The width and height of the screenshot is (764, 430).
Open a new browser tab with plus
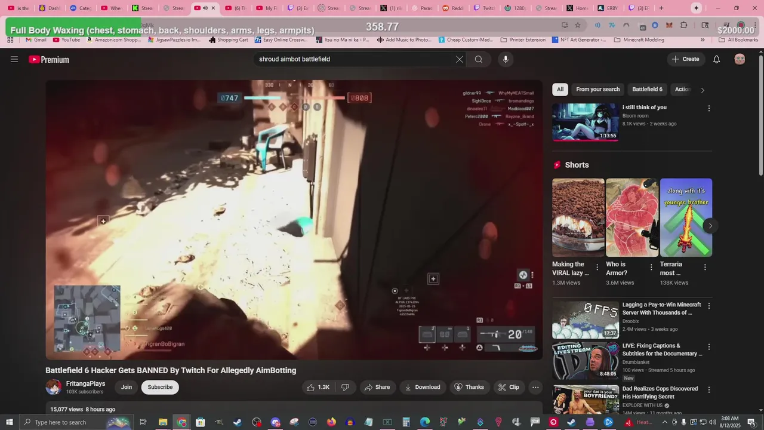[x=661, y=8]
